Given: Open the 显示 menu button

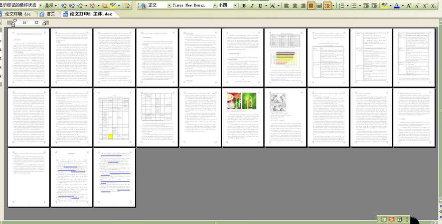Looking at the screenshot, I should click(51, 5).
